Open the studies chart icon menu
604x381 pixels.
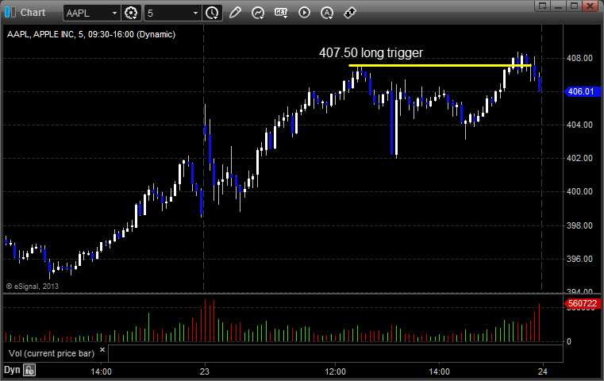pyautogui.click(x=258, y=13)
